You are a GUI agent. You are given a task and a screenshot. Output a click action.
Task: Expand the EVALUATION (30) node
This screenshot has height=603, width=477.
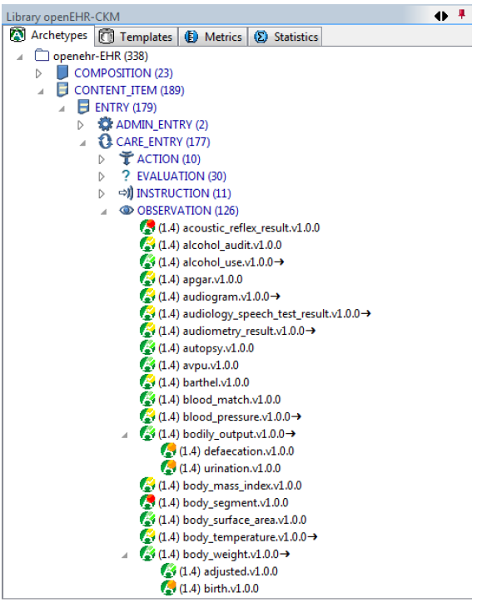(102, 177)
